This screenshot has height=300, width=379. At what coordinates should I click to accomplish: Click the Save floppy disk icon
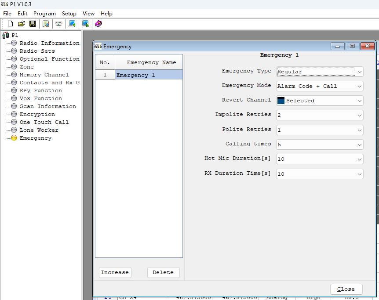tap(33, 24)
